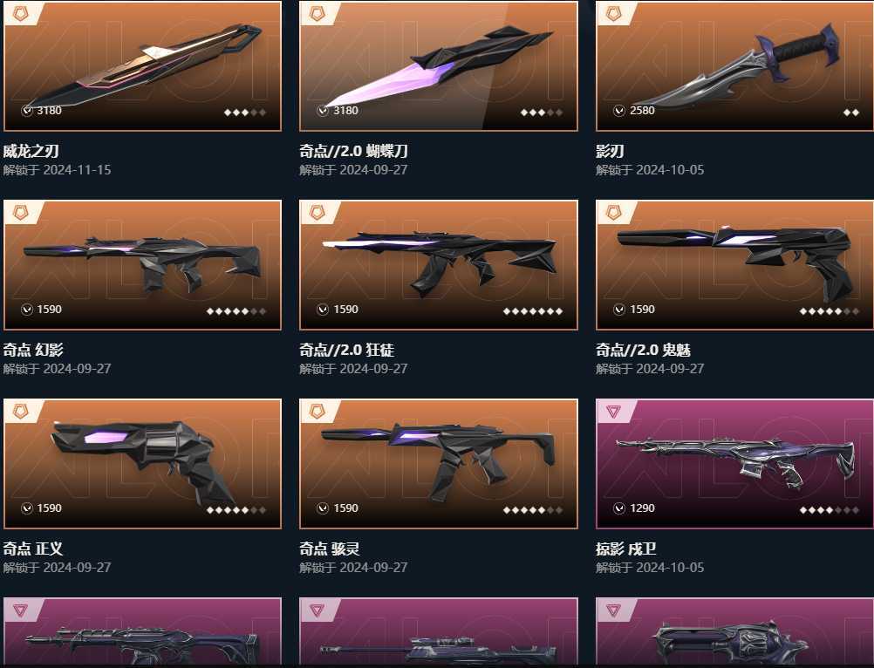Click the 奇点 幻影 skin name
The image size is (874, 668).
(33, 350)
